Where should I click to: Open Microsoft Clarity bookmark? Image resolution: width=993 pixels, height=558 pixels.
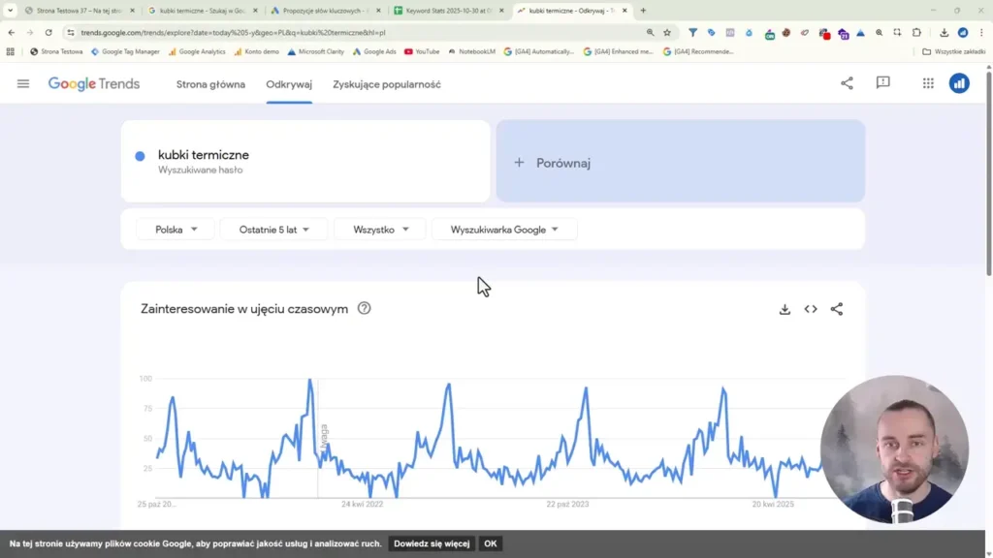pos(315,52)
